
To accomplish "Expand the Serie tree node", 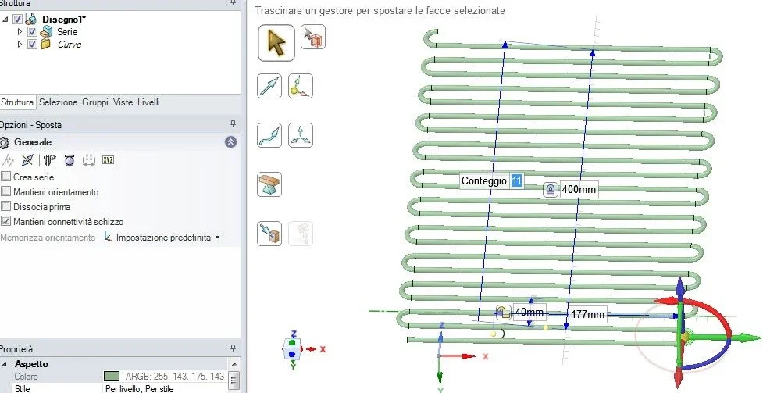I will tap(20, 32).
